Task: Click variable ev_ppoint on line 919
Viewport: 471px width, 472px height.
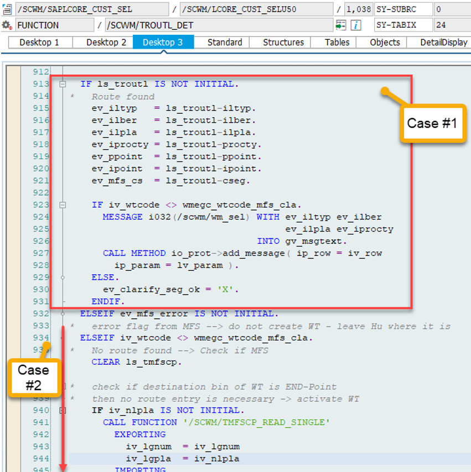Action: 117,156
